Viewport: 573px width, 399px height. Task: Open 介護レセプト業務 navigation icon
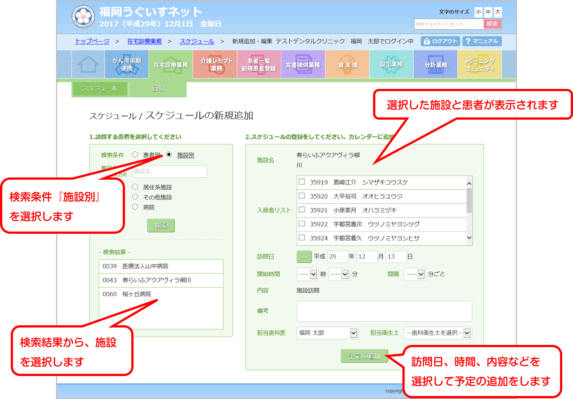pos(215,64)
